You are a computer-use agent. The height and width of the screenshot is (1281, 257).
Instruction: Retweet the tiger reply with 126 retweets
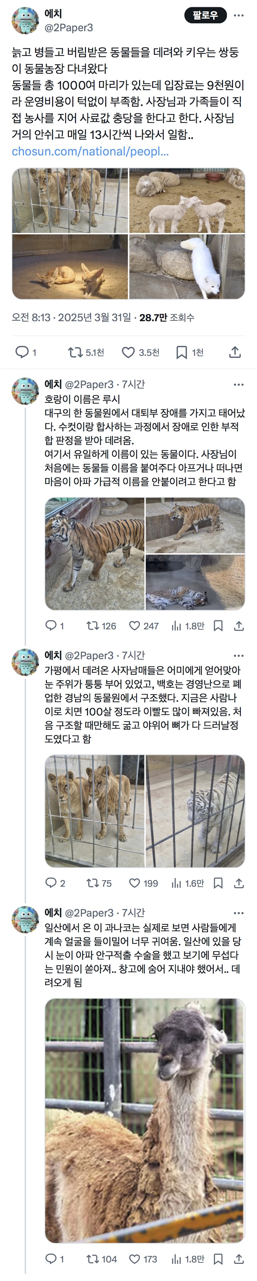(93, 626)
